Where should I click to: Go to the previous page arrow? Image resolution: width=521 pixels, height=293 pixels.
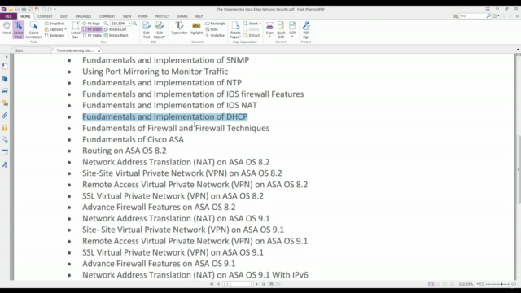218,284
